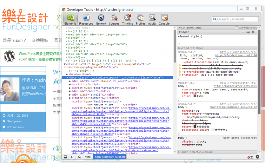
Task: Open the Network panel icon
Action: coord(101,18)
